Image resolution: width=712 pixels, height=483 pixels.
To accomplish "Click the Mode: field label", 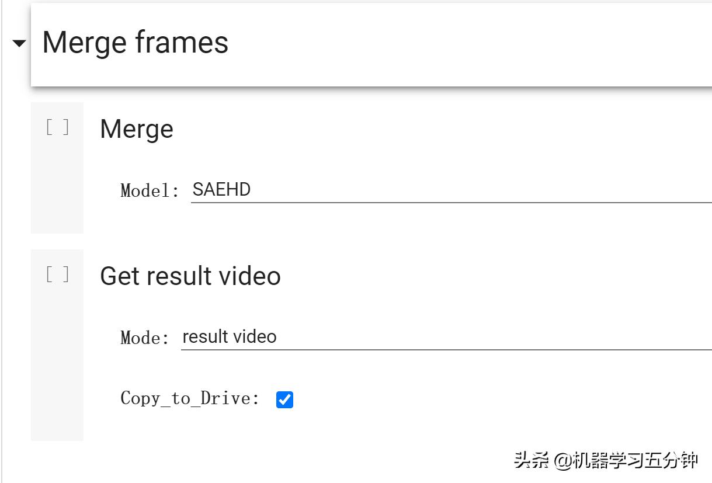I will [x=145, y=338].
